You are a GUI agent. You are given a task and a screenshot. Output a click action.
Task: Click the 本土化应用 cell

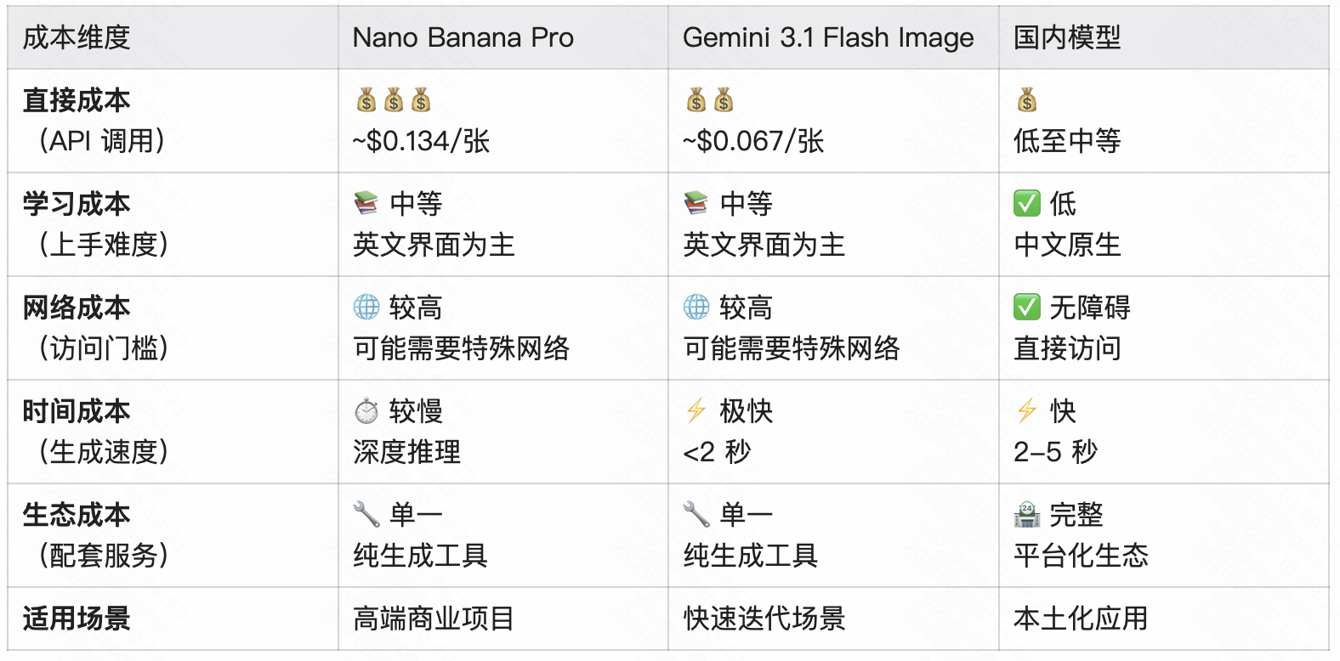(x=1081, y=619)
